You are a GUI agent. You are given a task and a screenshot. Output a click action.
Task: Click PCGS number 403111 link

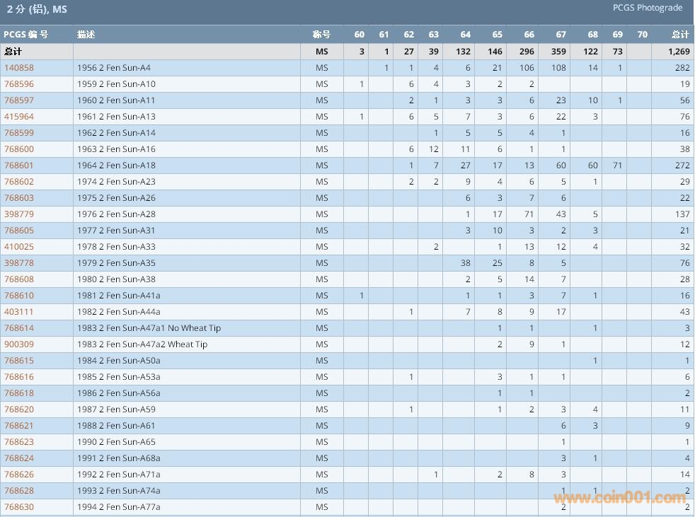[19, 312]
